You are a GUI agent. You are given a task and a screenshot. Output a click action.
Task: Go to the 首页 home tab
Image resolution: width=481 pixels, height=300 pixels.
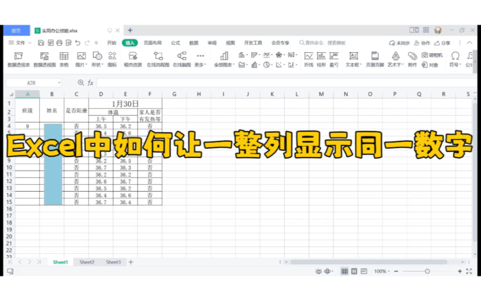17,30
